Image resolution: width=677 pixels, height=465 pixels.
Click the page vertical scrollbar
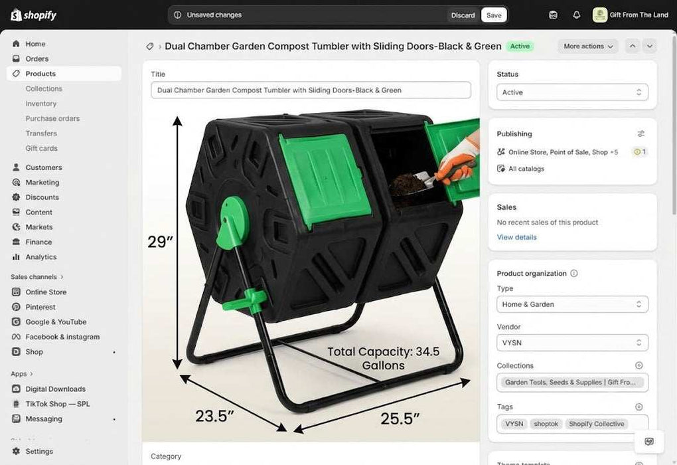pos(674,126)
